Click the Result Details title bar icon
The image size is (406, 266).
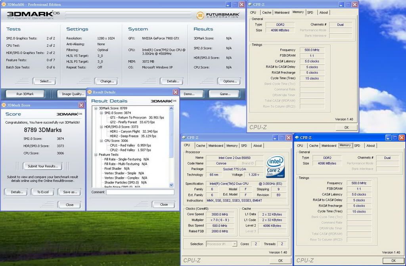click(x=90, y=92)
